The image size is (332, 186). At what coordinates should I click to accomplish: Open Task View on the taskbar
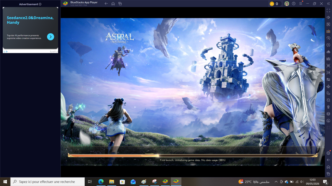click(x=90, y=182)
